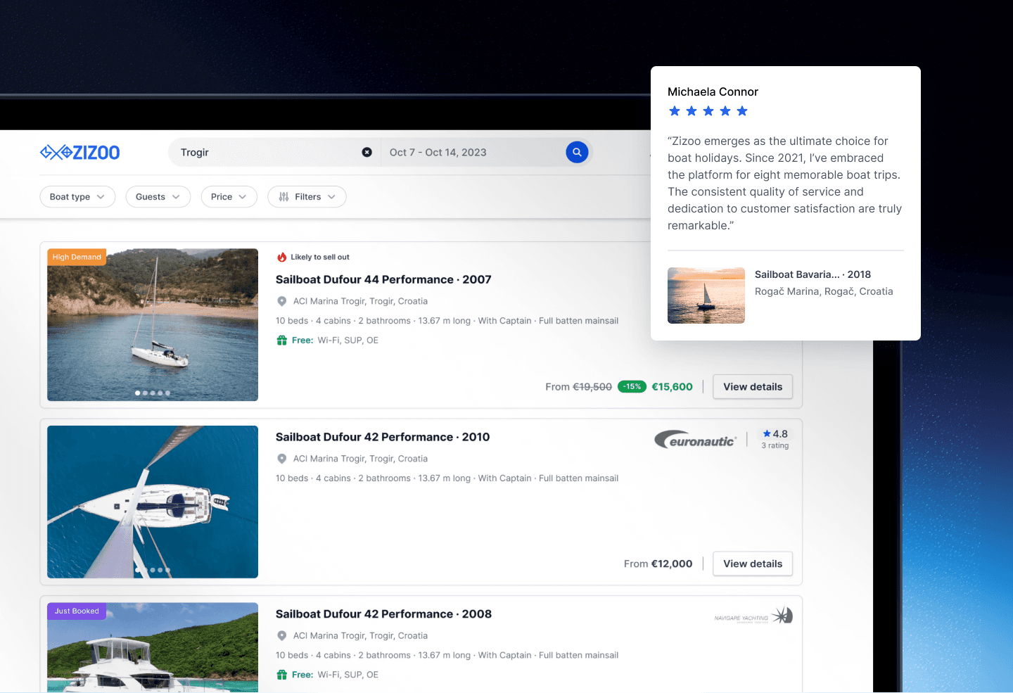Viewport: 1013px width, 693px height.
Task: Click the Navigare Yachting logo
Action: click(753, 616)
